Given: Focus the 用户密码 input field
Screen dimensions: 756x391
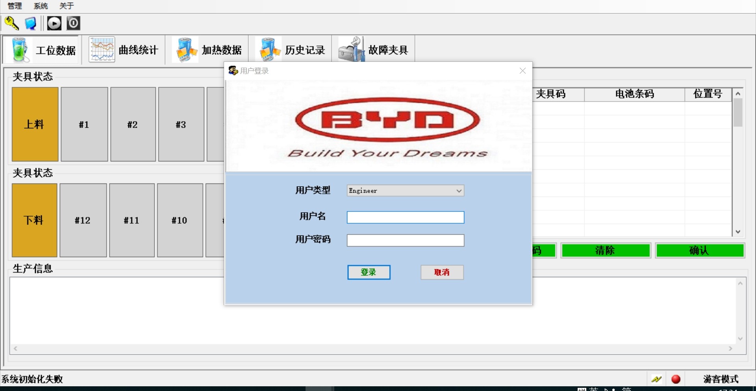Looking at the screenshot, I should [406, 241].
